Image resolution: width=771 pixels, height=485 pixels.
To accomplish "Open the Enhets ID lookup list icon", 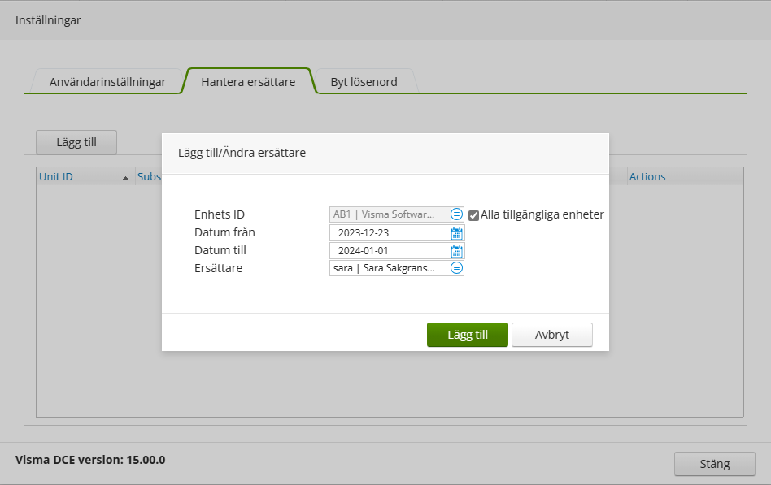I will 456,214.
